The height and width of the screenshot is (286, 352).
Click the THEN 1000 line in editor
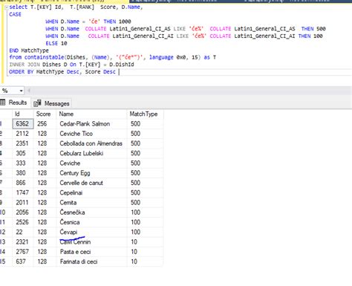coord(88,22)
